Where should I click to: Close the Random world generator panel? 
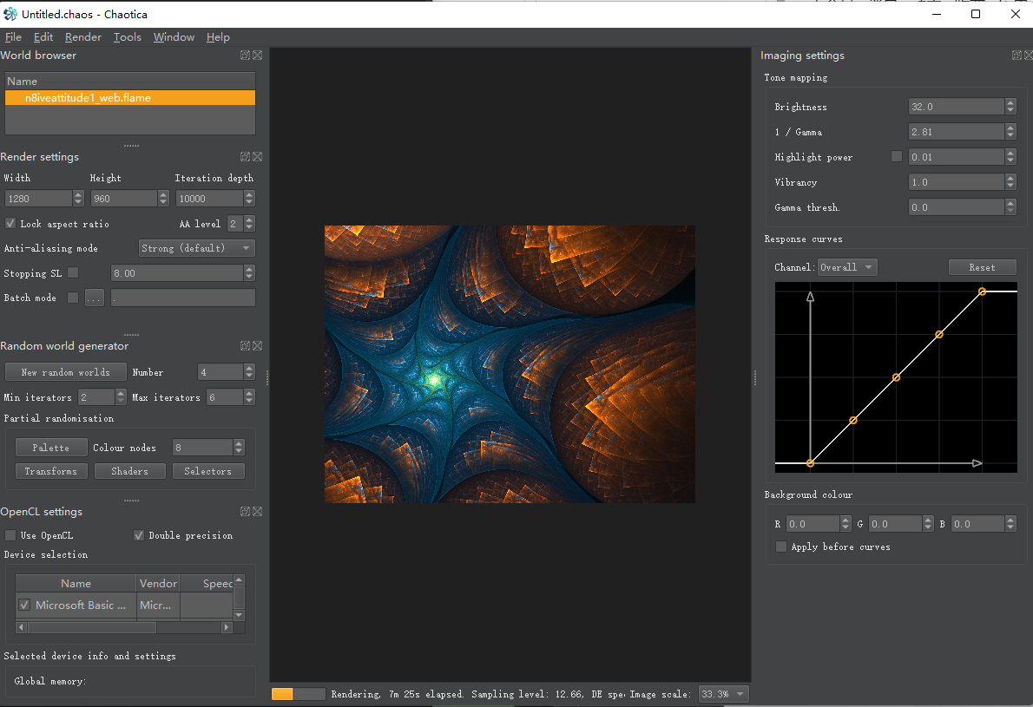tap(257, 346)
